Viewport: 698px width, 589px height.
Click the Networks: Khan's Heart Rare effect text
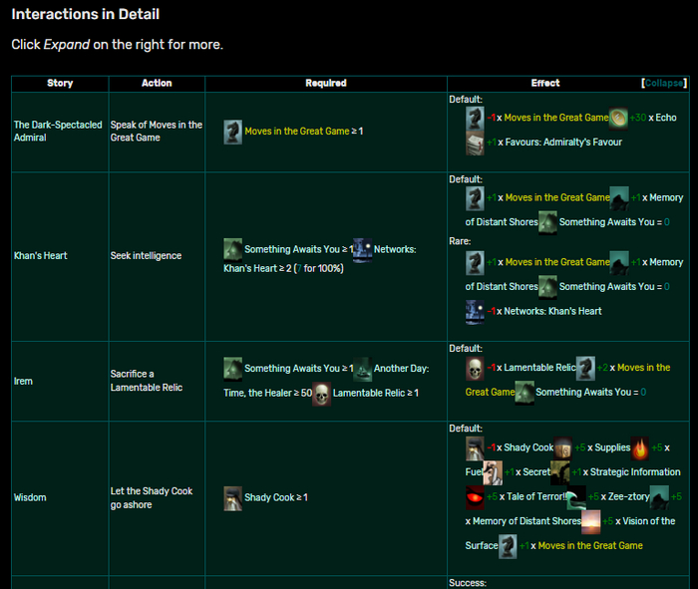[552, 311]
